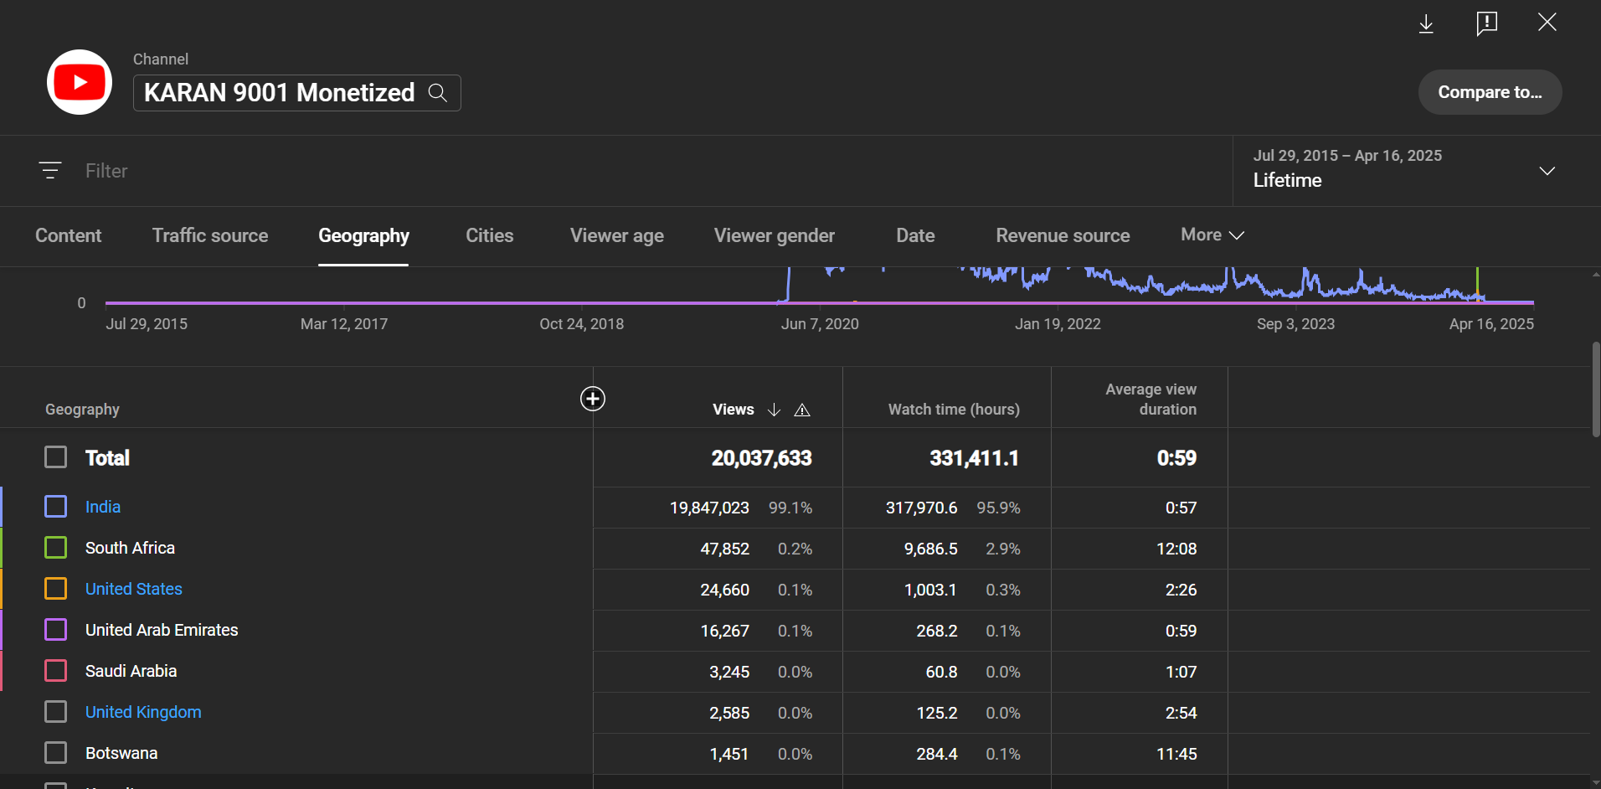Toggle the India row checkbox

(56, 507)
